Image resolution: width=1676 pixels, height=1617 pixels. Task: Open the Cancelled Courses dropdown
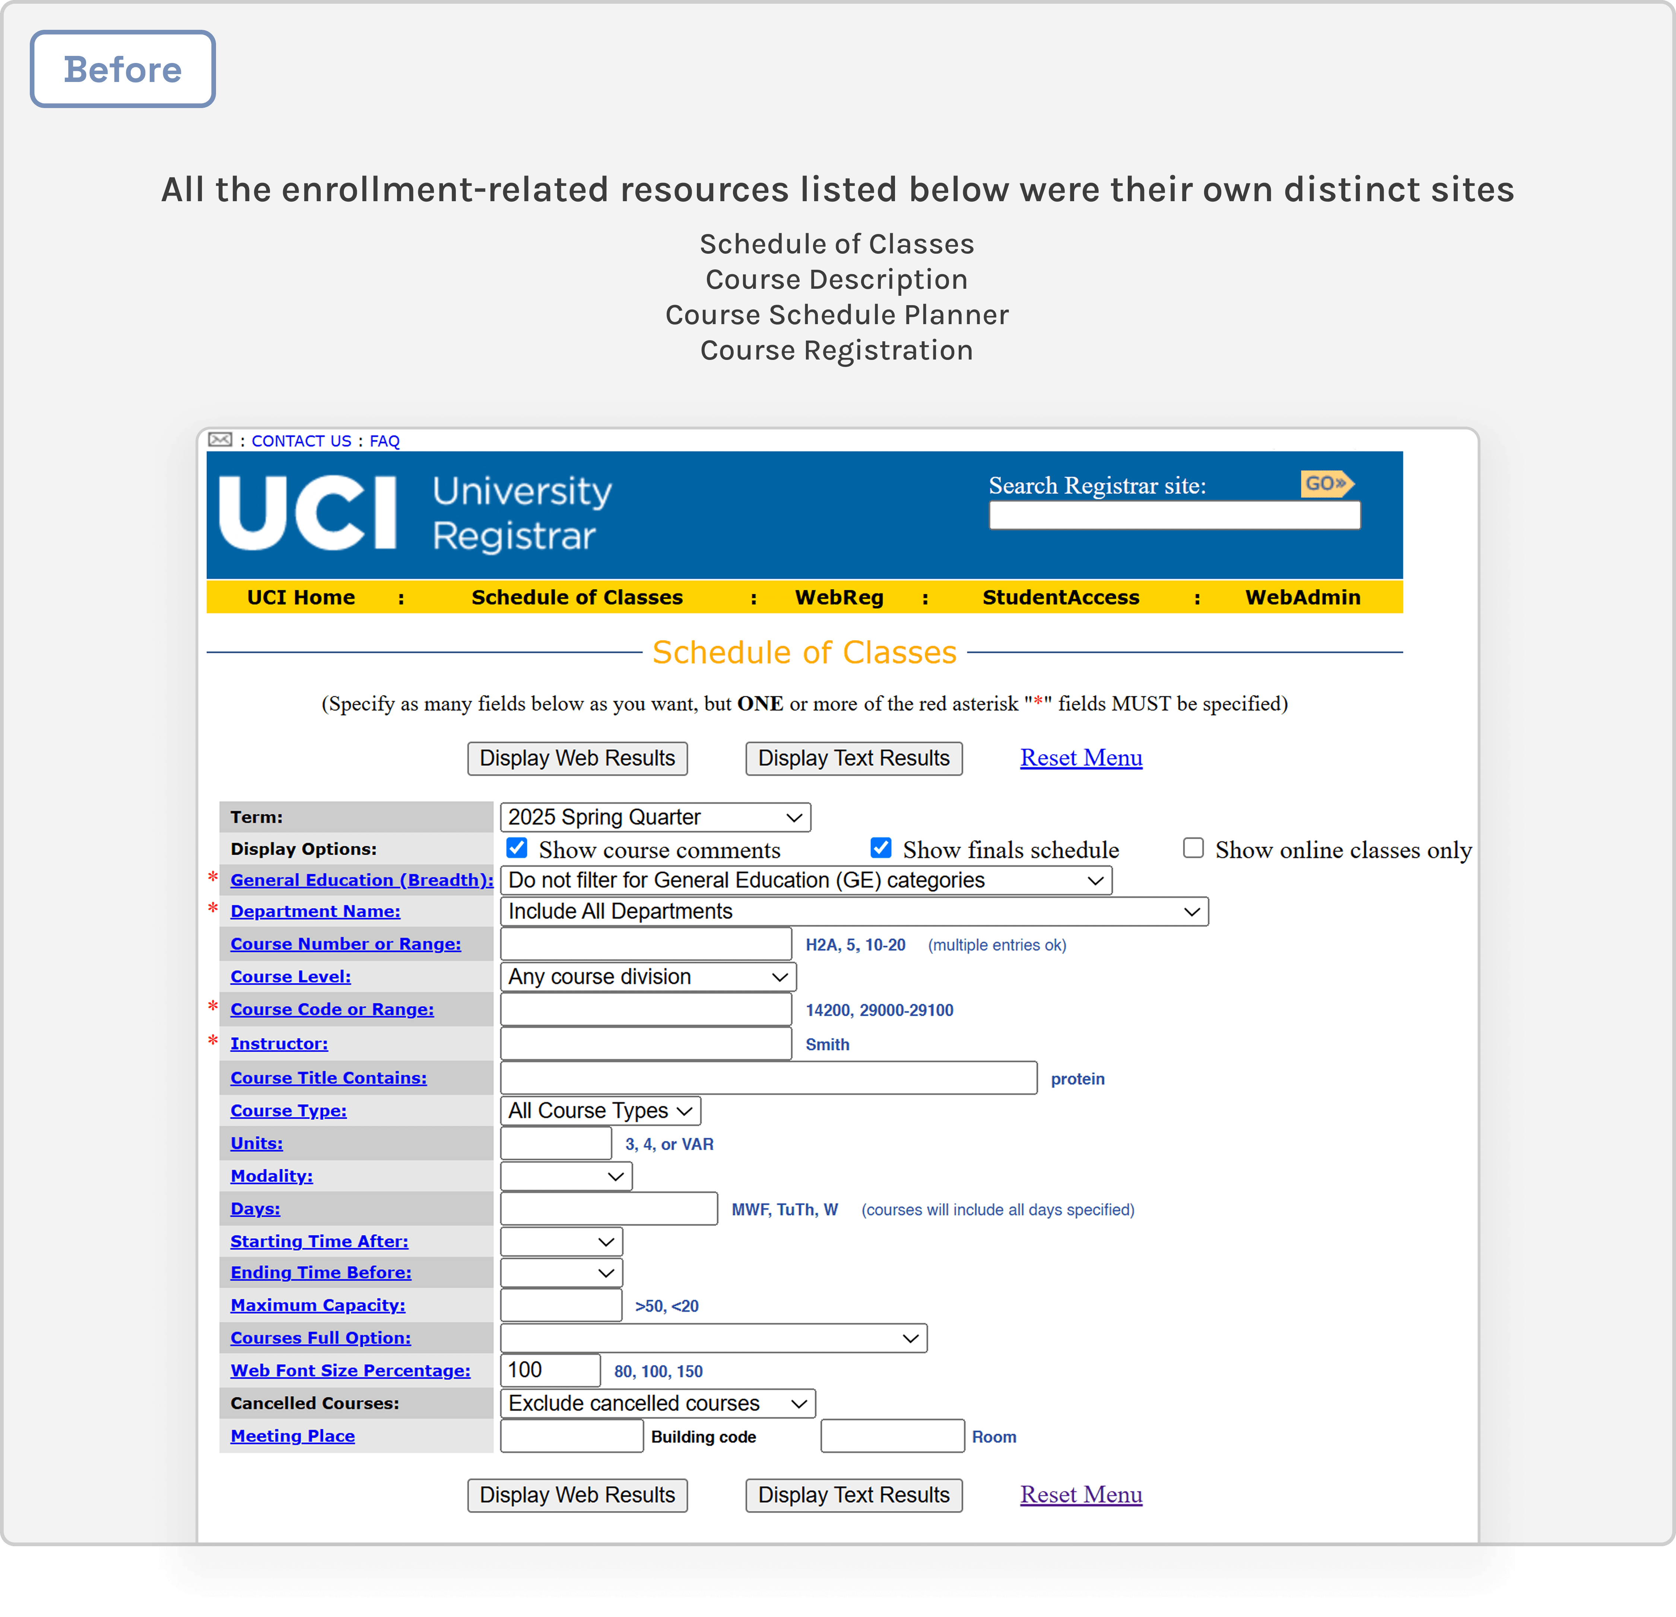[x=658, y=1403]
